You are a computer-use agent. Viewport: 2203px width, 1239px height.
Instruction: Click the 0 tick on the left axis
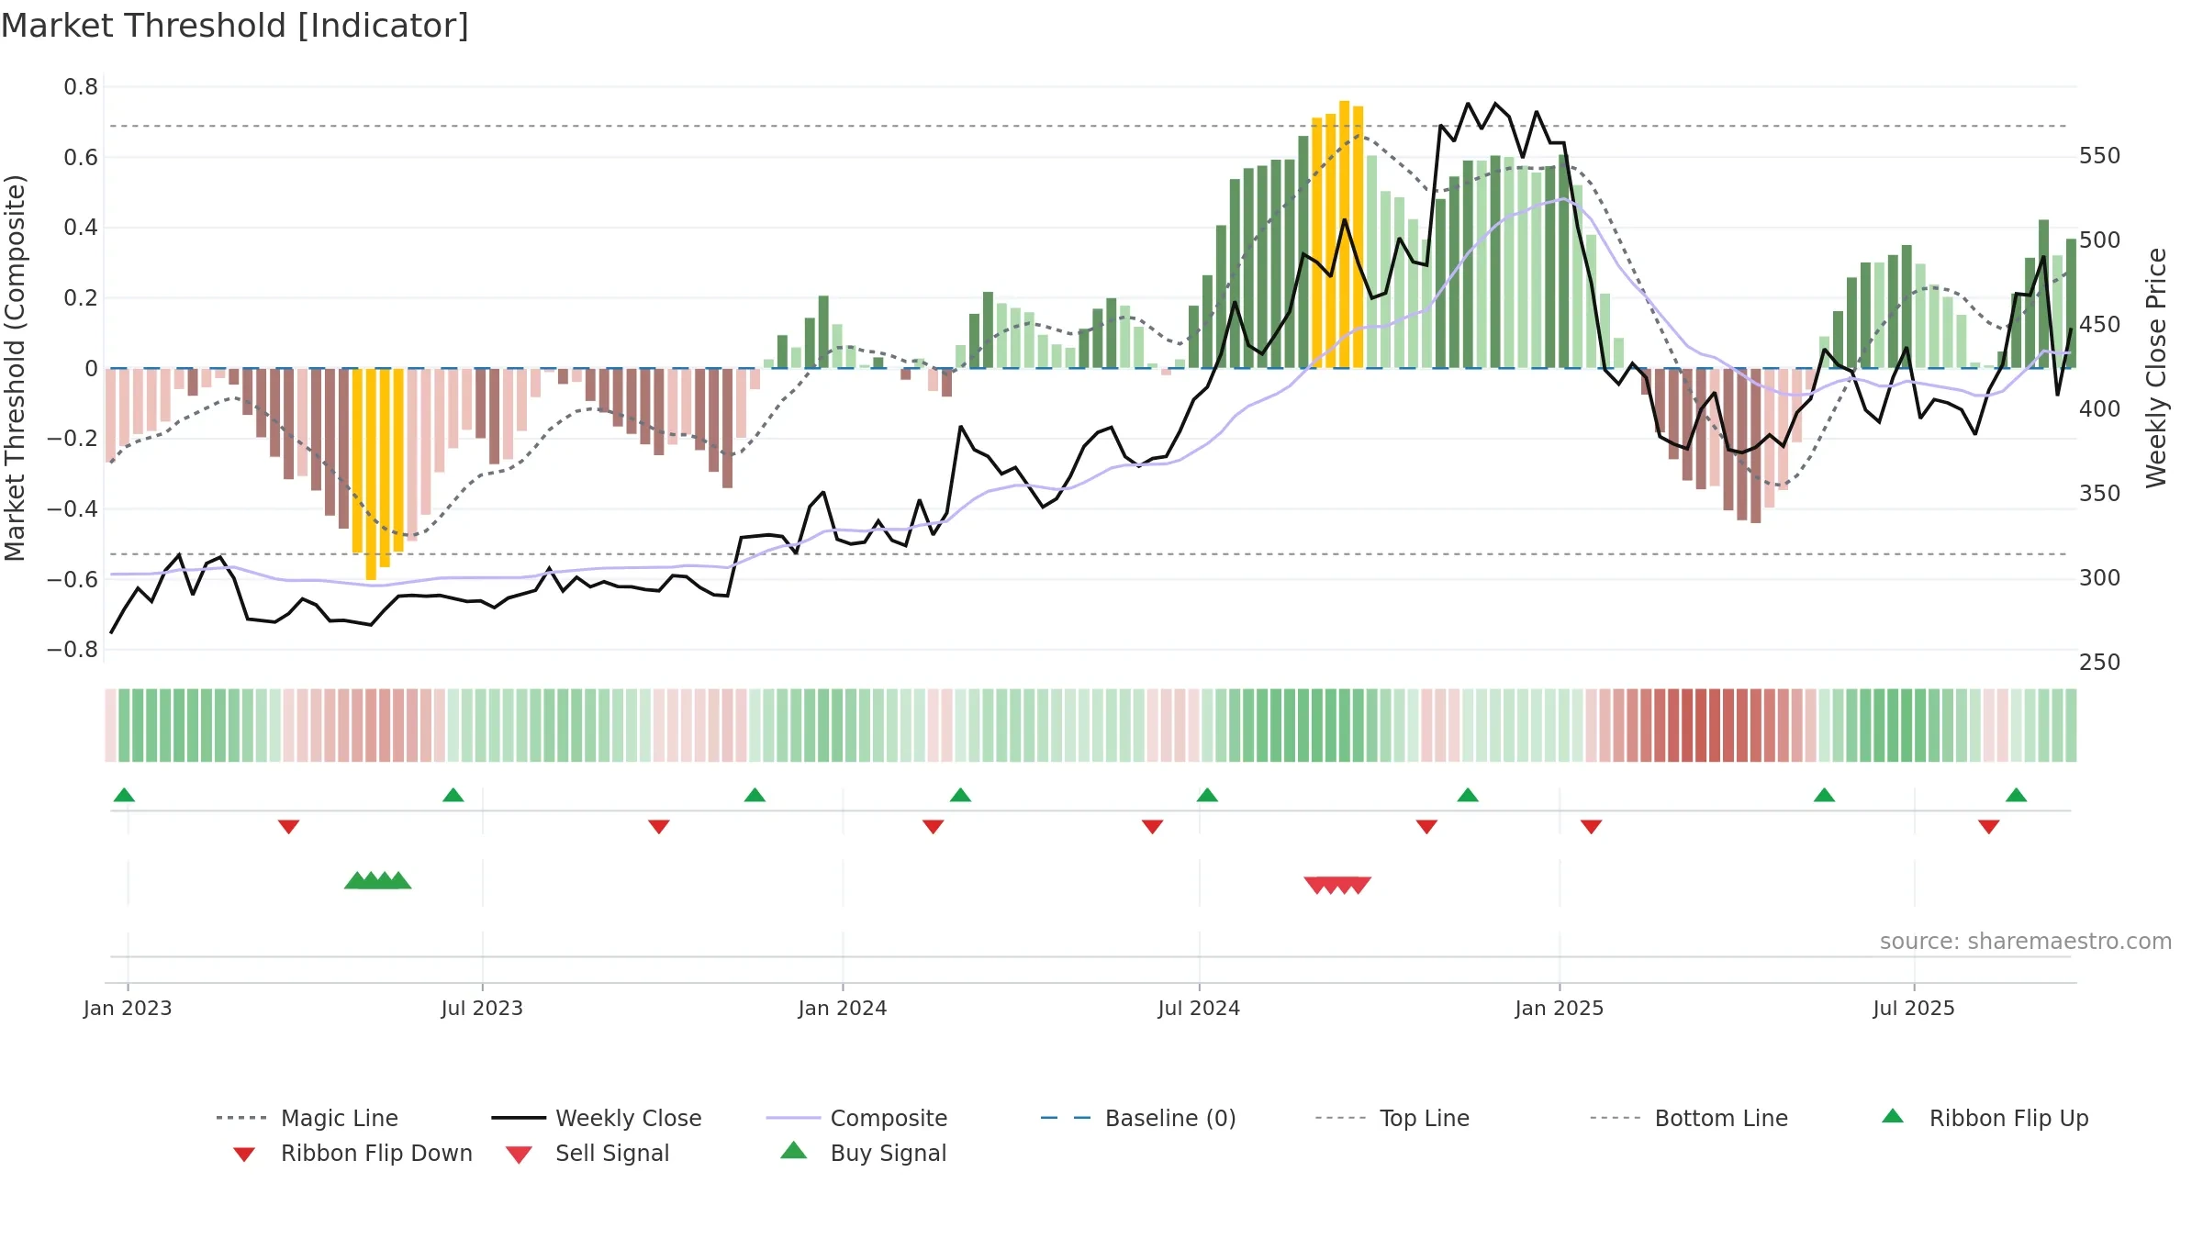91,368
